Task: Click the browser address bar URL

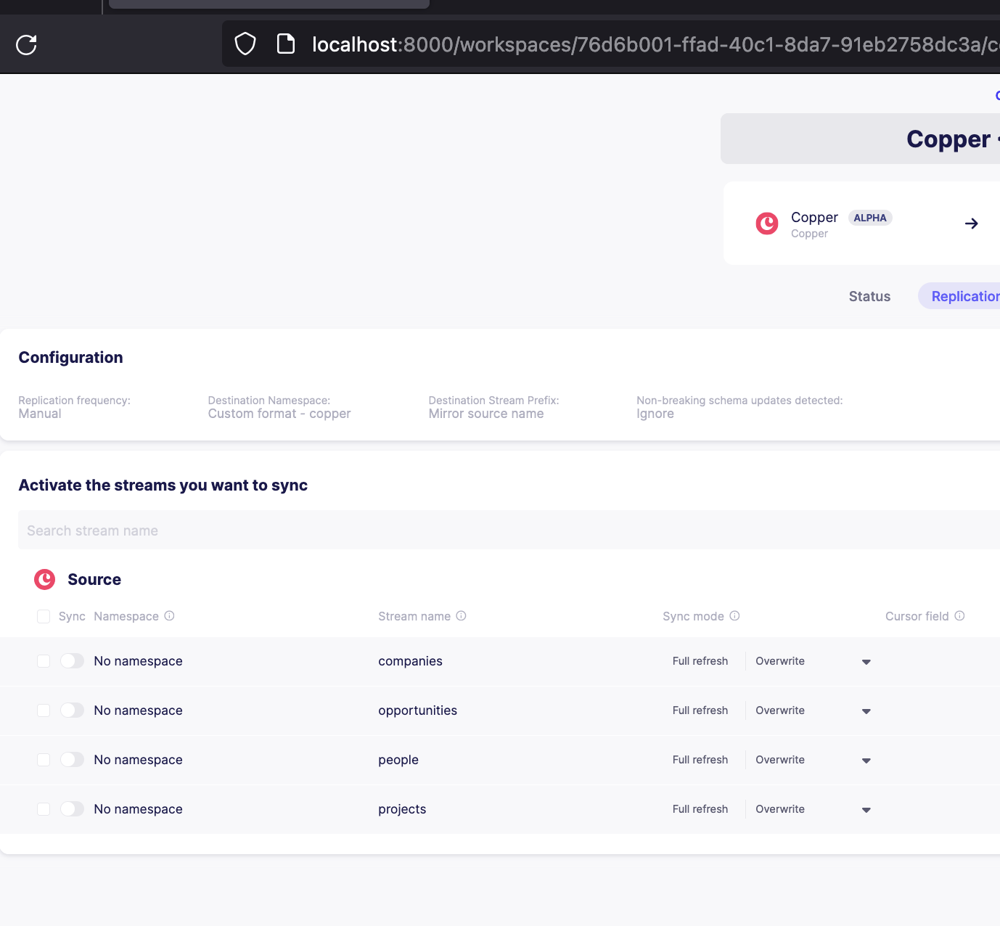Action: coord(655,44)
